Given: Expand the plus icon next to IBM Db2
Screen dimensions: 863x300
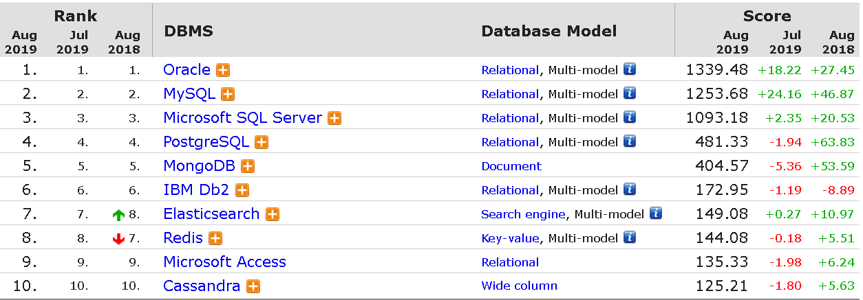Looking at the screenshot, I should 242,190.
